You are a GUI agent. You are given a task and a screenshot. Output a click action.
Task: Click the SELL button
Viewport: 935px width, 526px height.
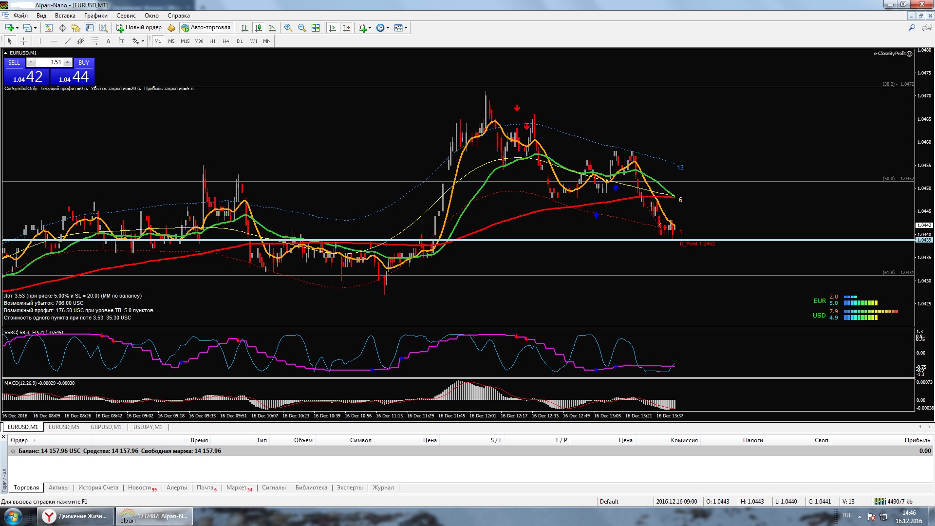(x=14, y=62)
